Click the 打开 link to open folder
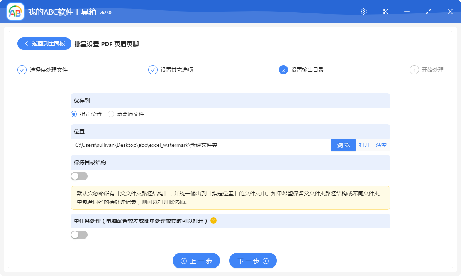Viewport: 461px width, 276px height. pos(364,145)
